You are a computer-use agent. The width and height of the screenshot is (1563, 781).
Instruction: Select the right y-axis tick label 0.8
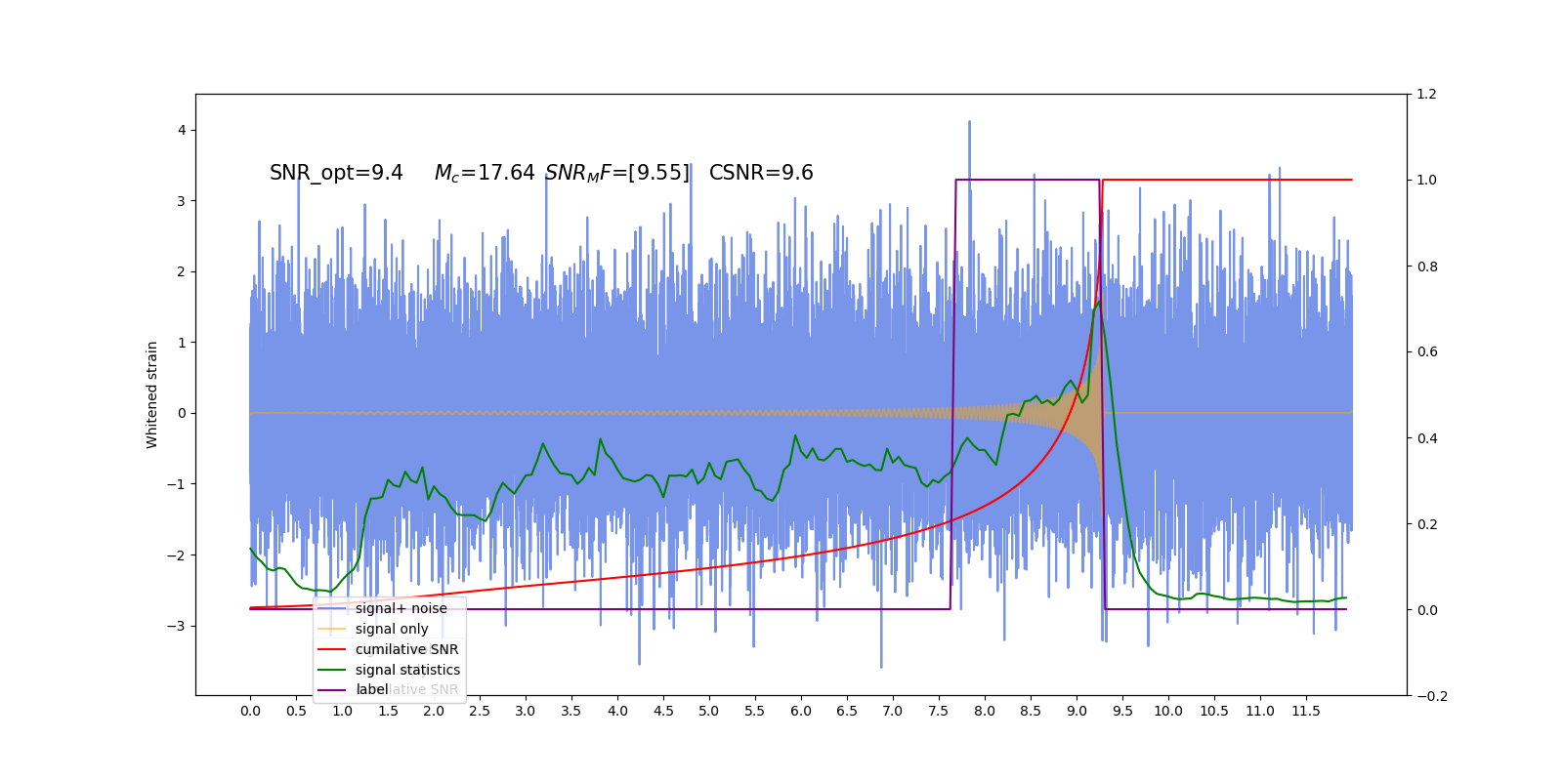1426,267
